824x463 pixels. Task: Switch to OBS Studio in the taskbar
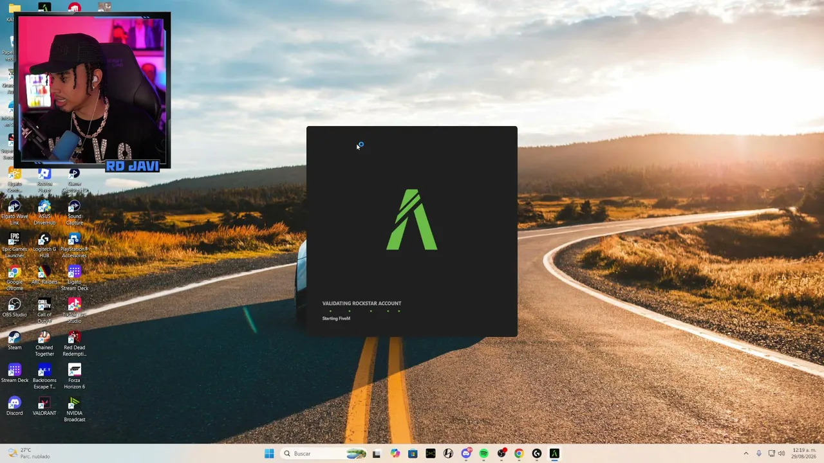pos(501,453)
